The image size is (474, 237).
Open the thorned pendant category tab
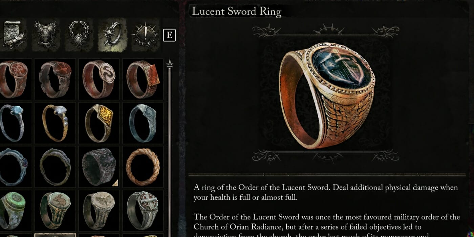point(79,35)
